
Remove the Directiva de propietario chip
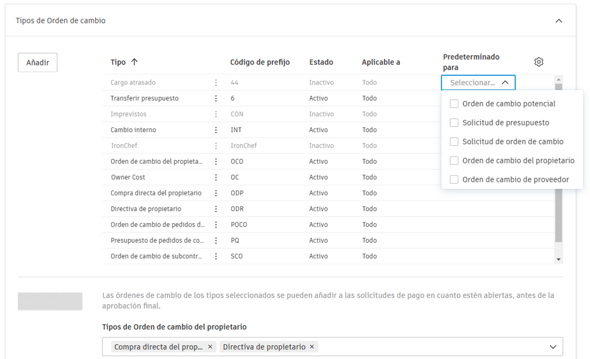coord(311,347)
